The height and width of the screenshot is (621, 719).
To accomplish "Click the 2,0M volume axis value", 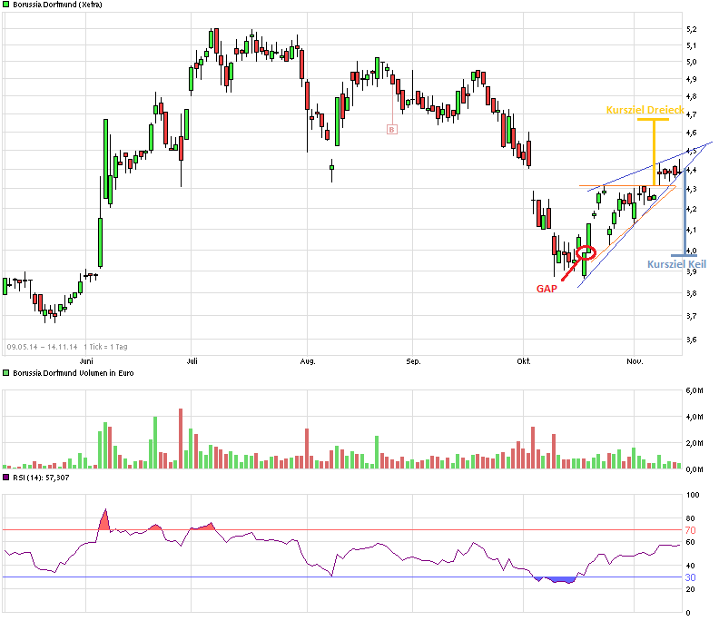I will coord(694,443).
